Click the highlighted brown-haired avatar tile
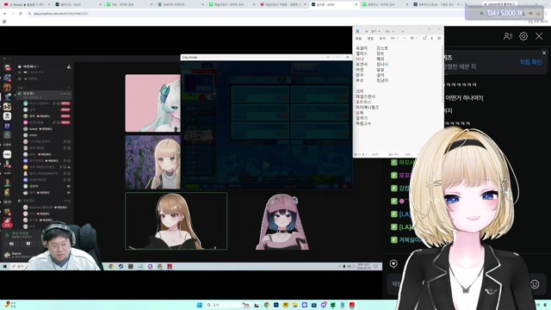Image resolution: width=551 pixels, height=310 pixels. coord(176,220)
